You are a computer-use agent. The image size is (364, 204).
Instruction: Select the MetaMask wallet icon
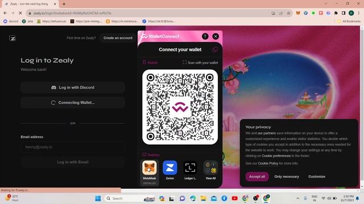(x=149, y=168)
